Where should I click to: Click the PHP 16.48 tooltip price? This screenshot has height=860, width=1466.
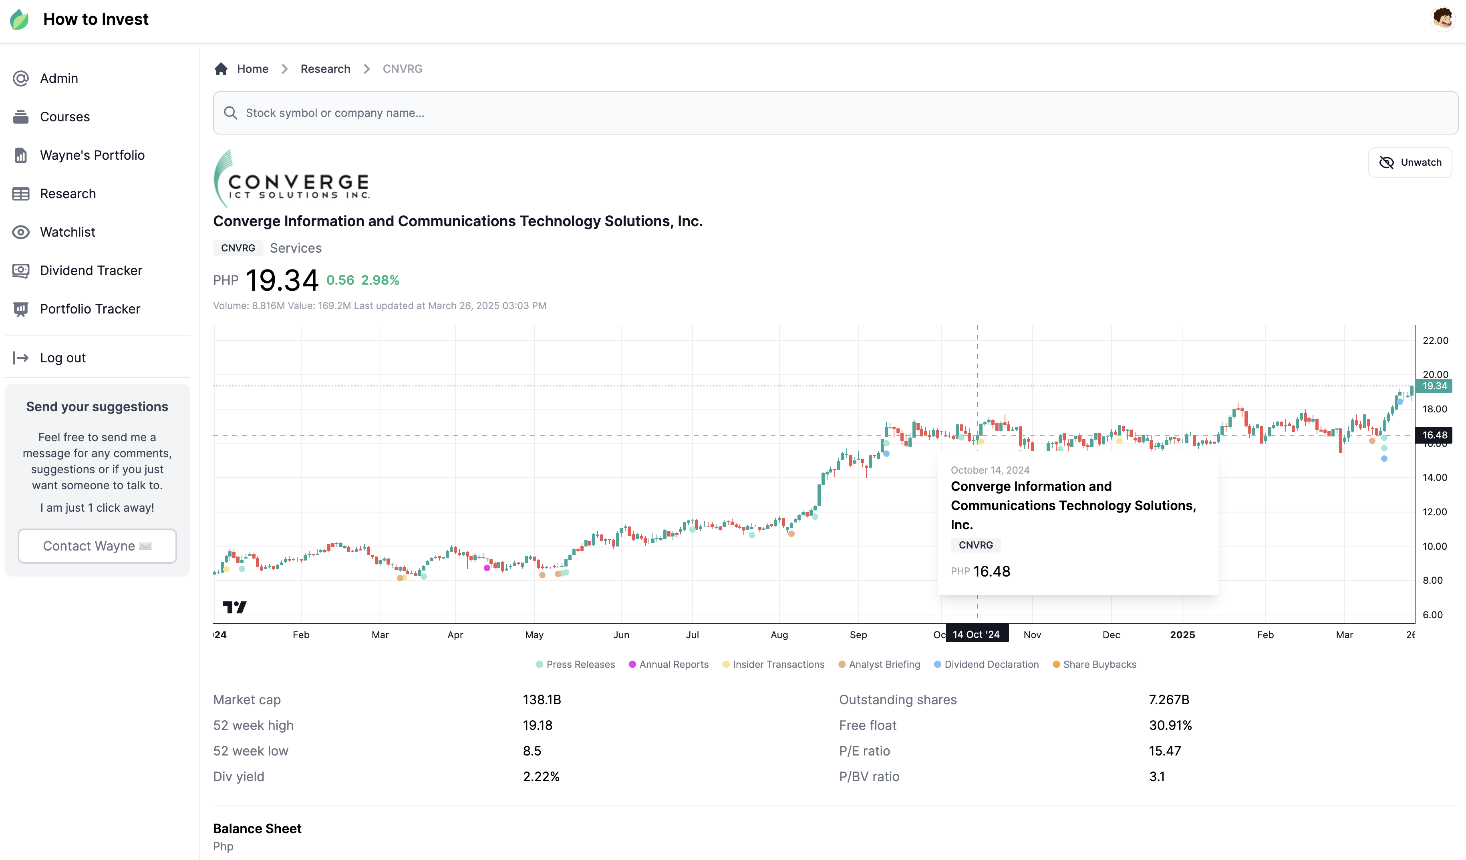[x=980, y=572]
